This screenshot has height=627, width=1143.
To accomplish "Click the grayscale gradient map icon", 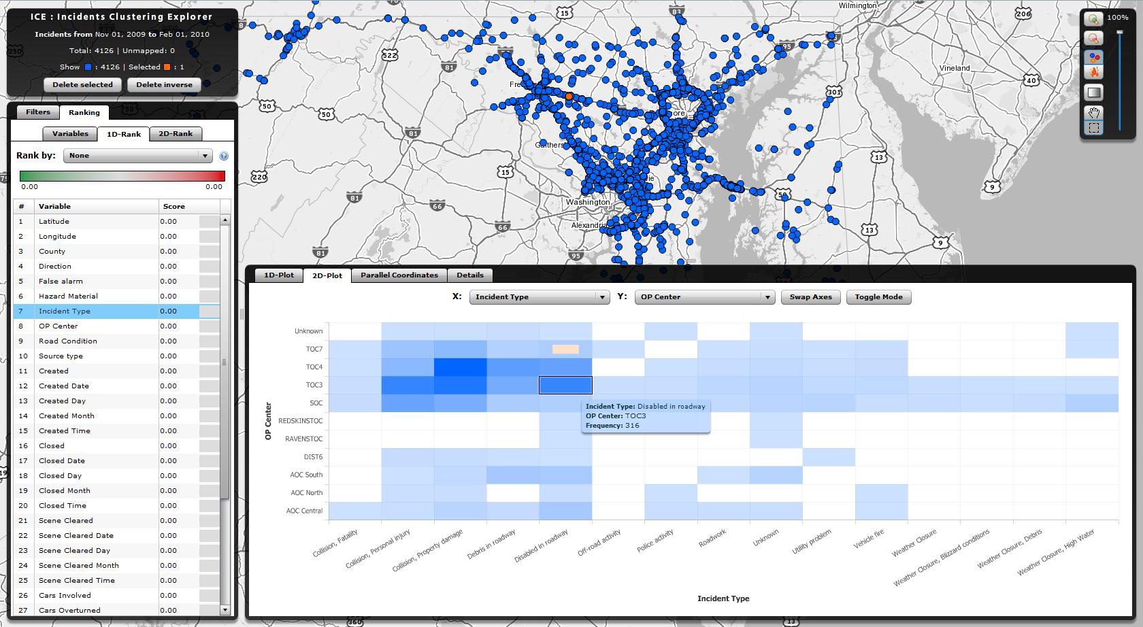I will click(1093, 92).
